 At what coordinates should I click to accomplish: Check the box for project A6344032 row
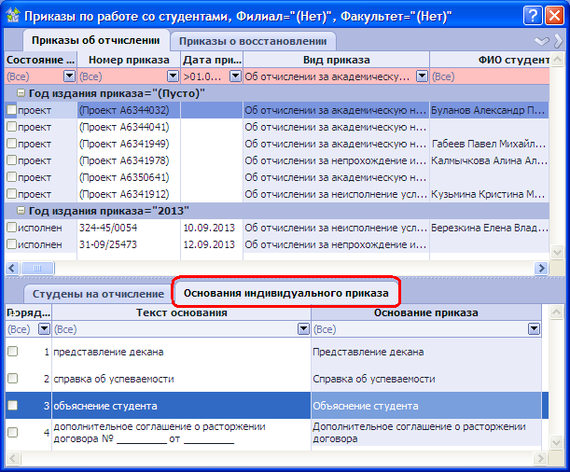click(x=11, y=110)
